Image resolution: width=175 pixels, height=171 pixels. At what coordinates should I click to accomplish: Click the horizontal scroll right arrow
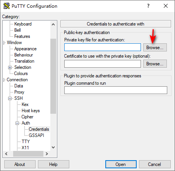[47, 154]
